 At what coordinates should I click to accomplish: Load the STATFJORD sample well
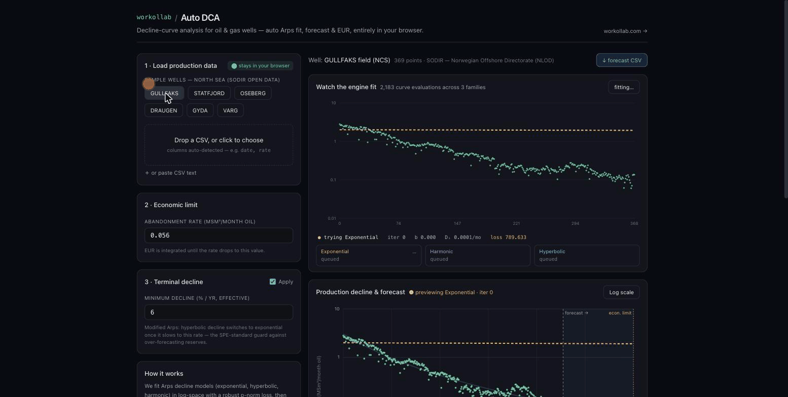click(x=209, y=93)
